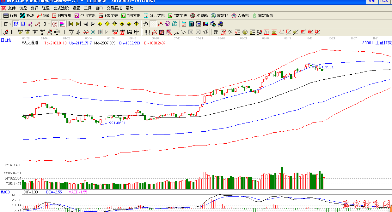Open the 公式选股 menu
This screenshot has width=392, height=212.
coord(61,8)
